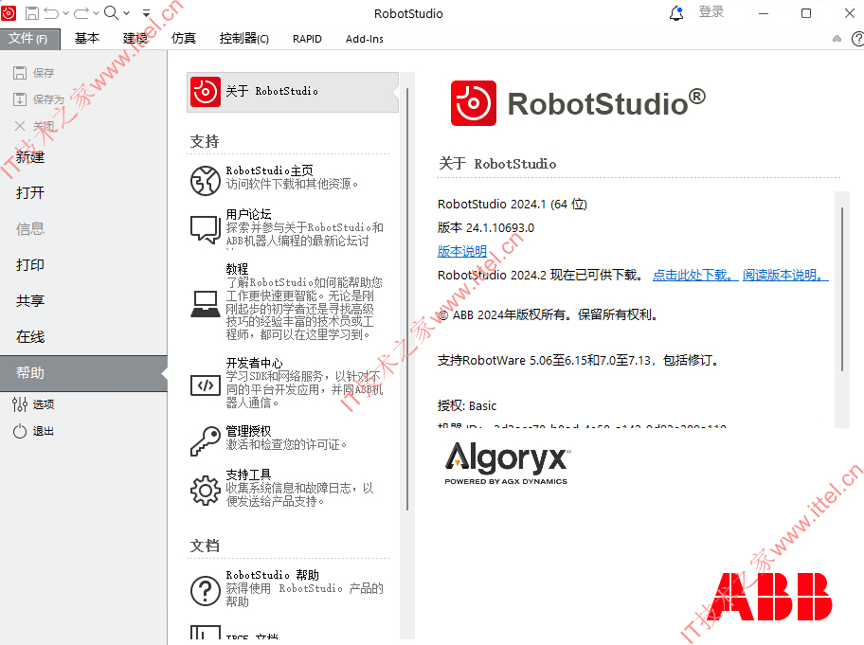Click the chat bubble icon for 用户论坛

point(205,228)
